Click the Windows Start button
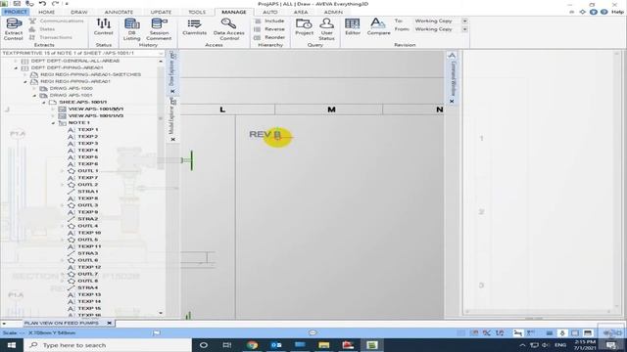Screen dimensions: 627x352 pyautogui.click(x=11, y=345)
